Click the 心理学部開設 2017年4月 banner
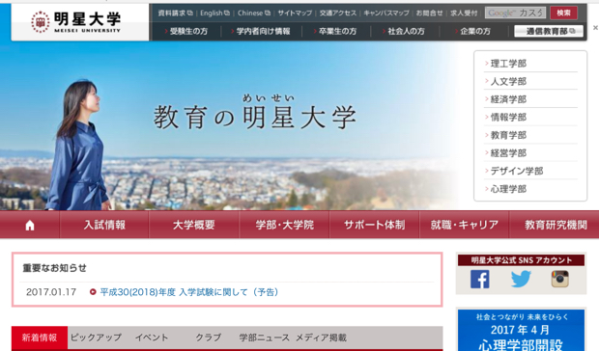 [x=521, y=330]
